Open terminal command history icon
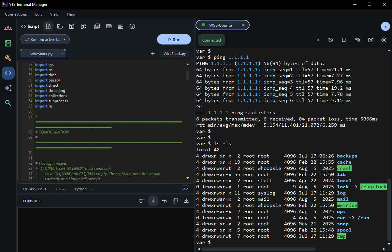This screenshot has height=252, width=392. (x=331, y=40)
